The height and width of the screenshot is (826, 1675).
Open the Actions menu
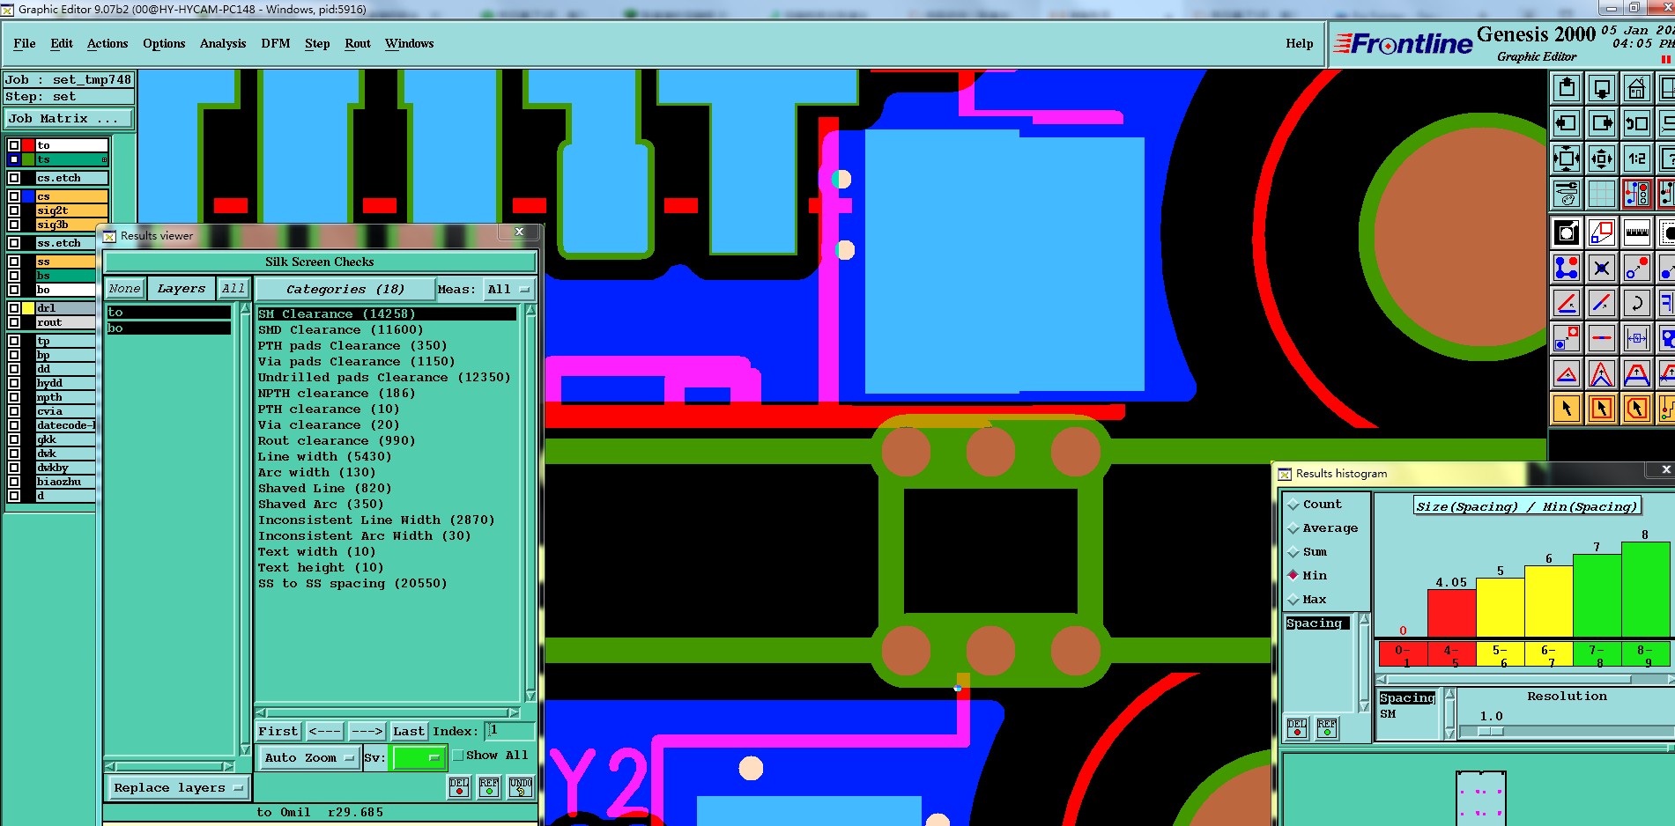107,43
